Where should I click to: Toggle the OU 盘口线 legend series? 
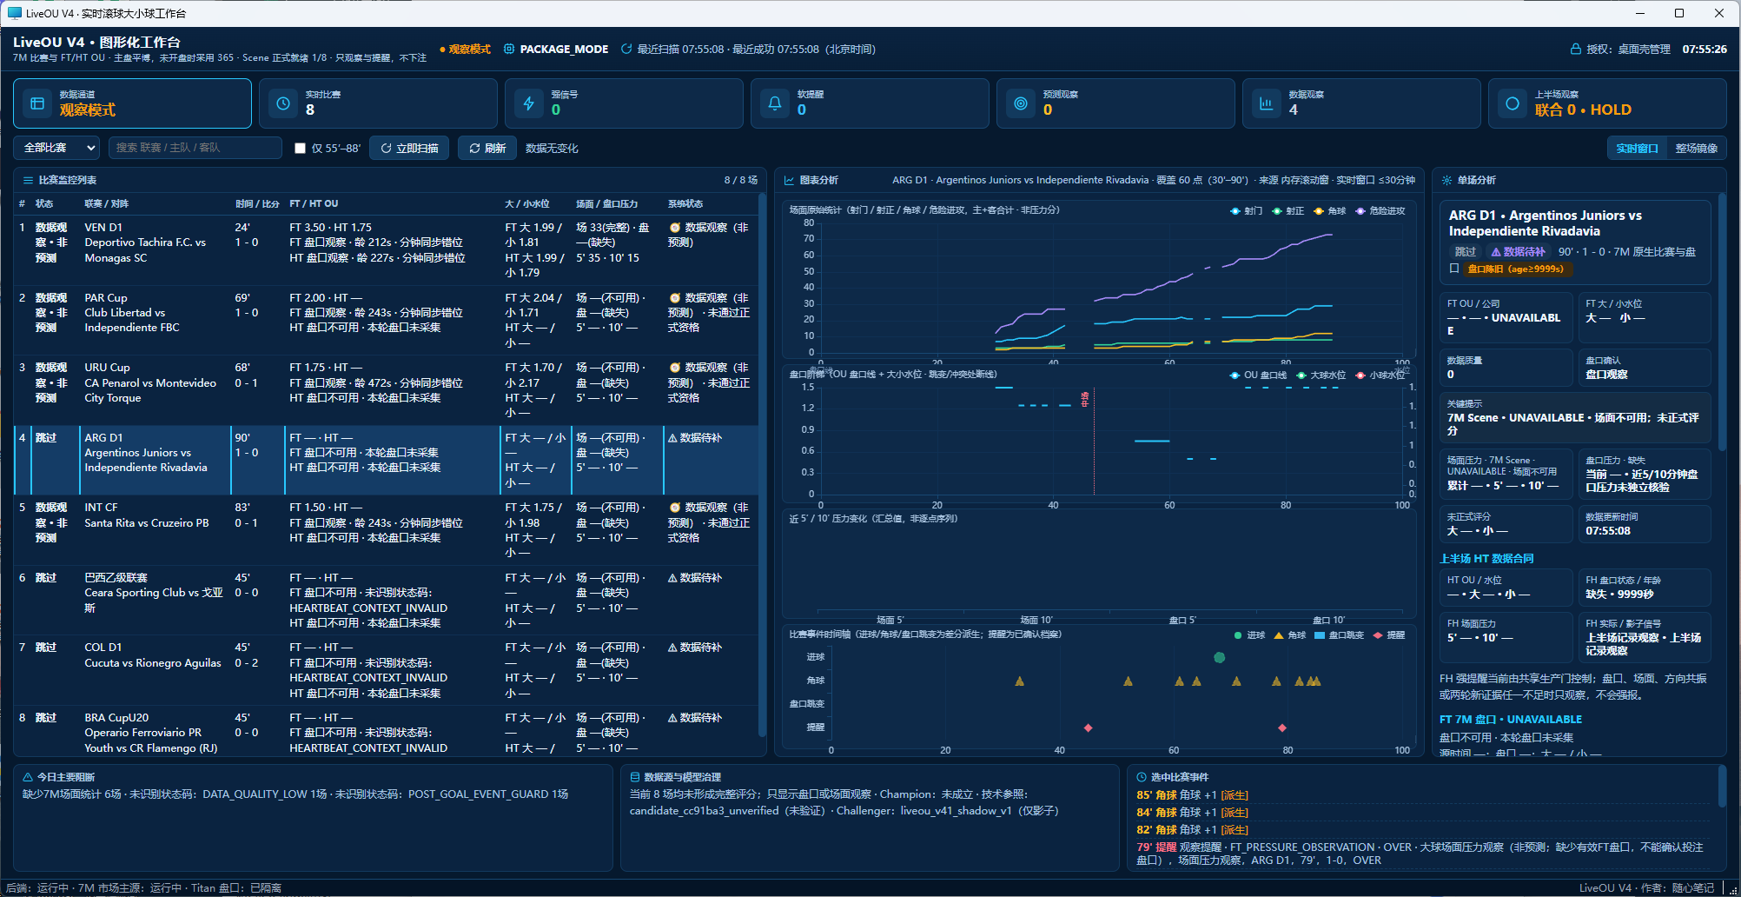click(x=1258, y=375)
